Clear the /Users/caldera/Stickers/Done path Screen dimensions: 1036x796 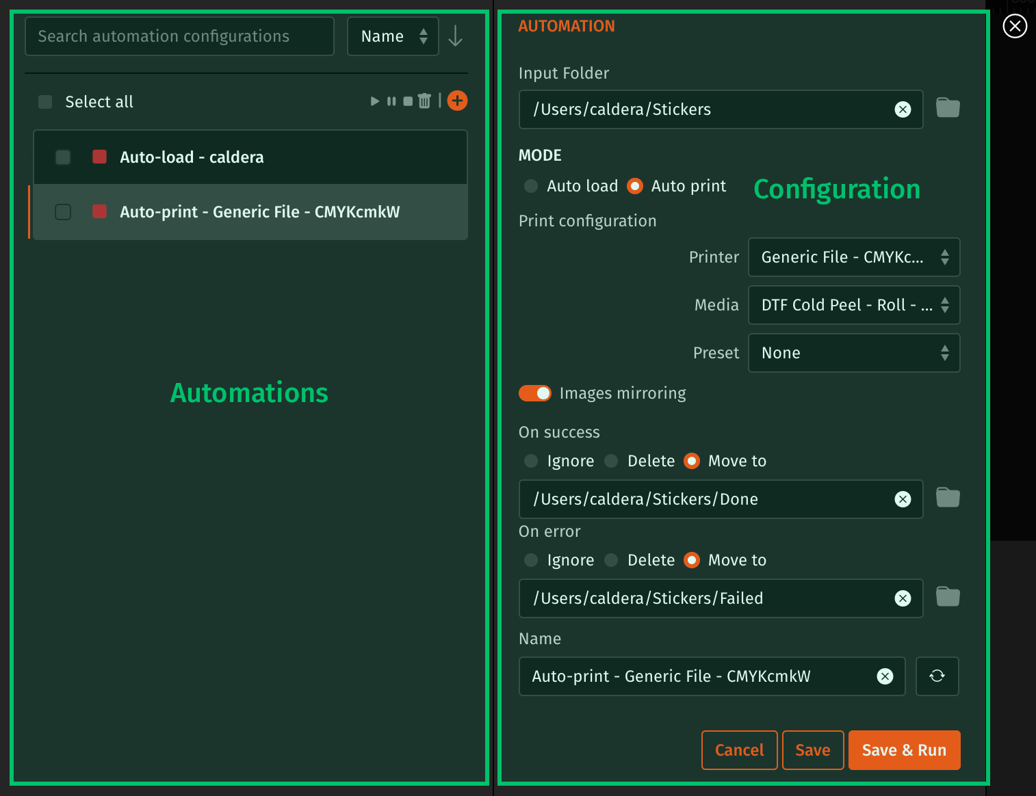coord(903,499)
